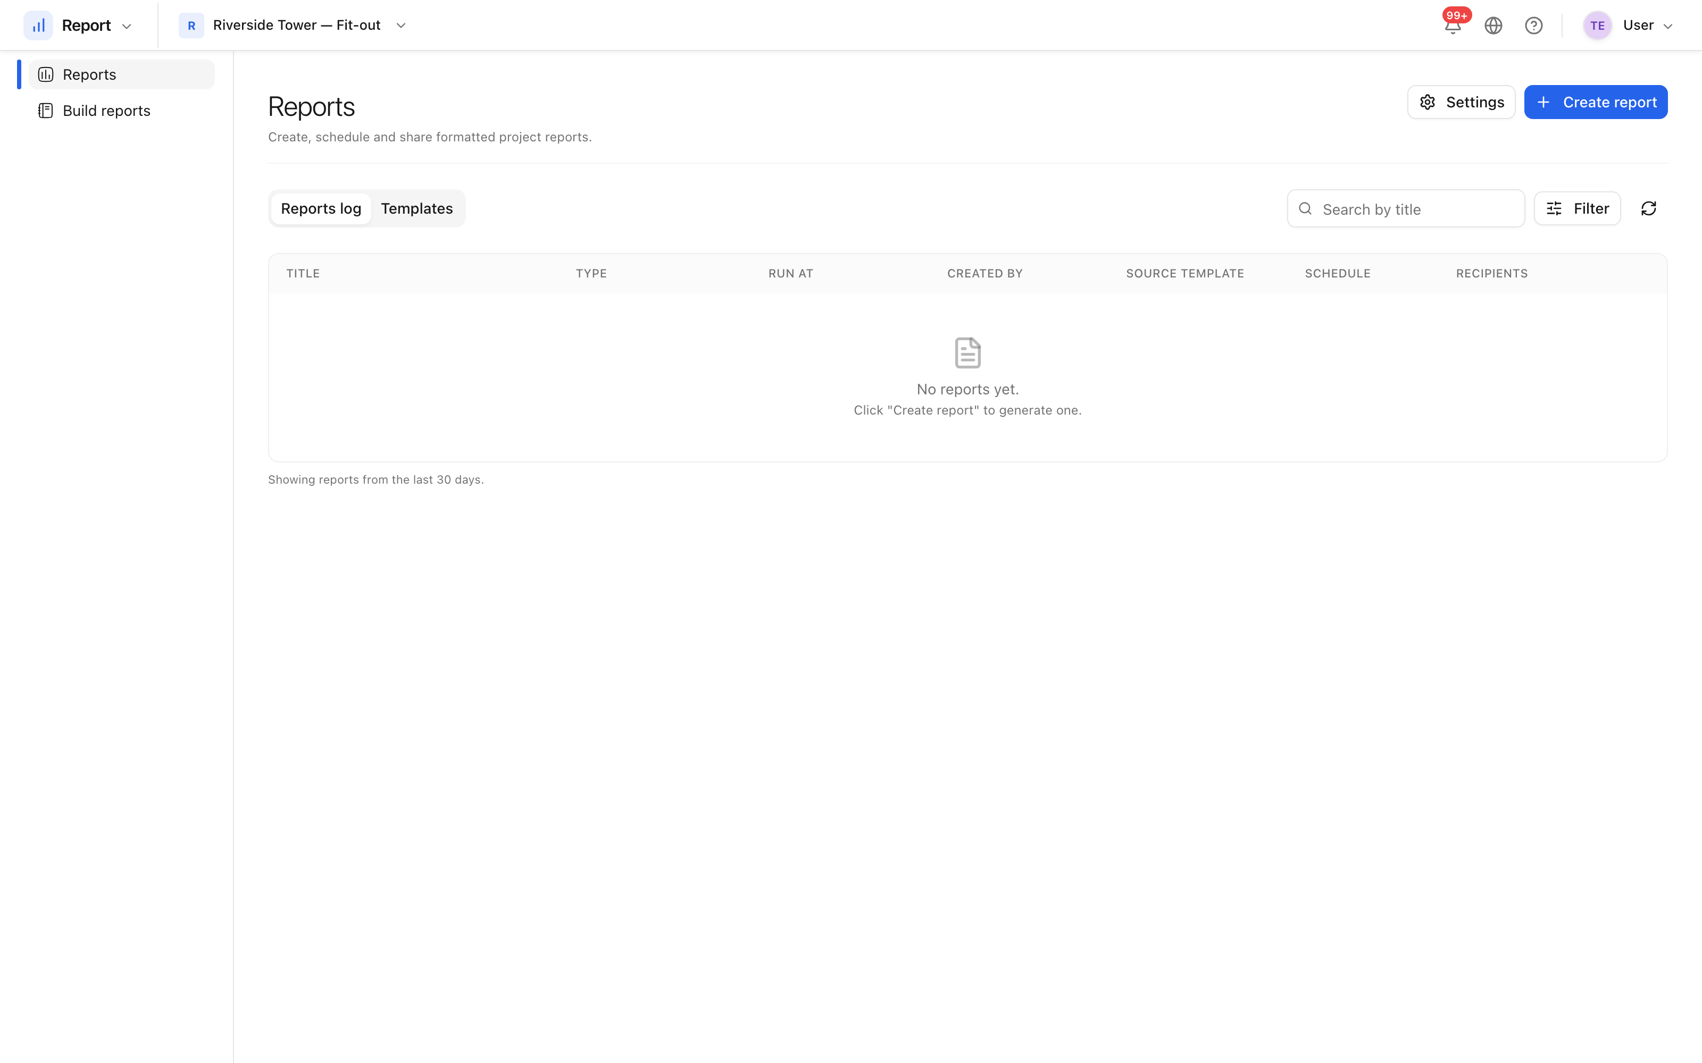Click the "Showing reports from the last 30 days" note
Screen dimensions: 1702x1063
[x=376, y=480]
